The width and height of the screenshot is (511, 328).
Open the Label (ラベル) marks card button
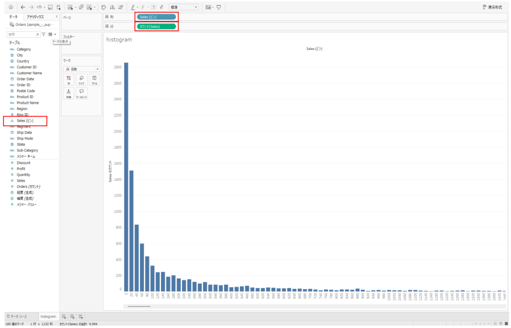pyautogui.click(x=94, y=80)
